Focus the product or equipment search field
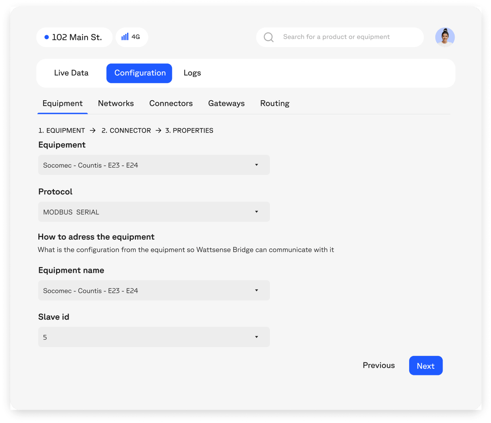Viewport: 491px width, 423px height. 343,37
